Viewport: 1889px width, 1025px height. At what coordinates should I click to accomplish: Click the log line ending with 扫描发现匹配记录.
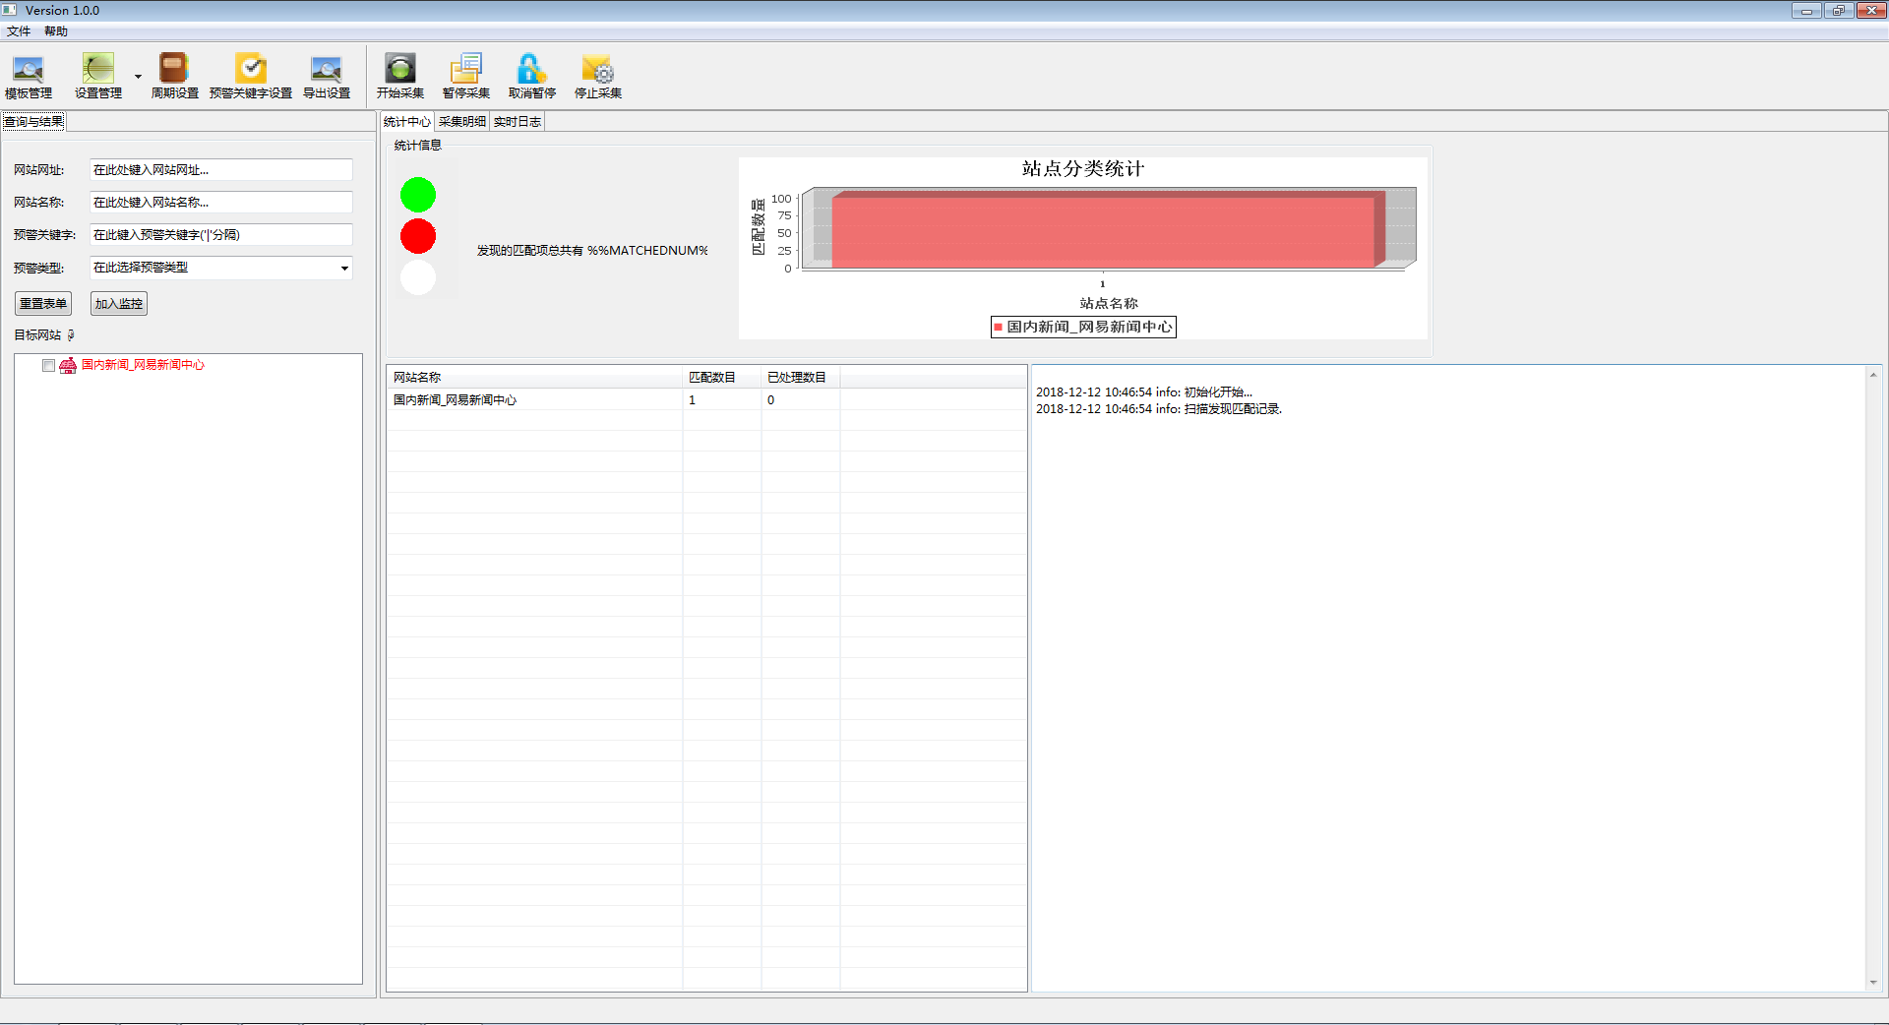point(1159,409)
